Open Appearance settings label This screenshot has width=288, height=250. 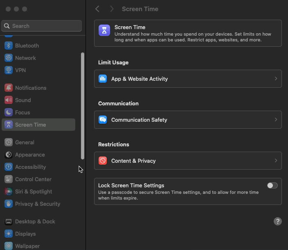[30, 155]
